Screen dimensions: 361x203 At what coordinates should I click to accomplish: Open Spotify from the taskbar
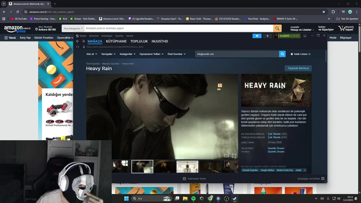(193, 198)
